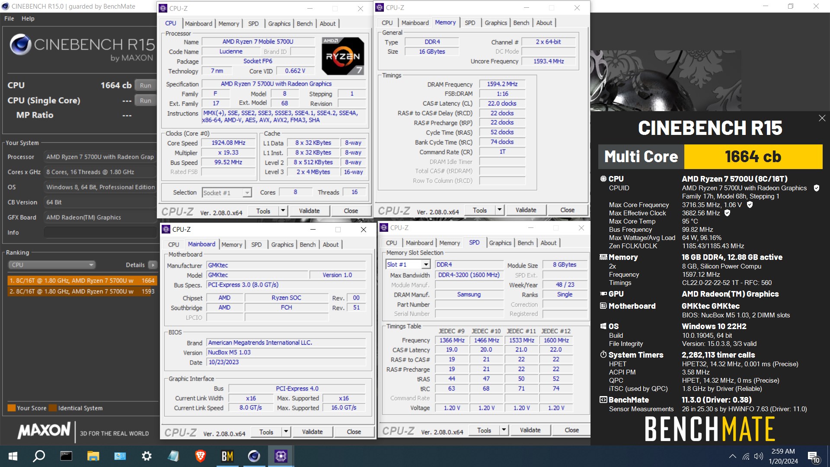
Task: Open Tools dropdown arrow in SPD window
Action: coord(504,430)
